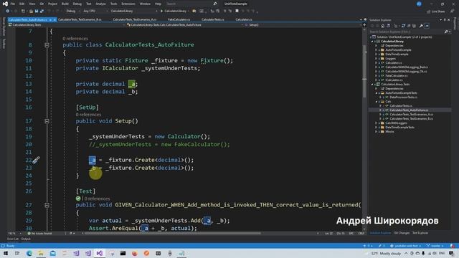Viewport: 459px width, 258px height.
Task: Toggle Solution Explorer Preview Selected Items icon
Action: pos(427,26)
